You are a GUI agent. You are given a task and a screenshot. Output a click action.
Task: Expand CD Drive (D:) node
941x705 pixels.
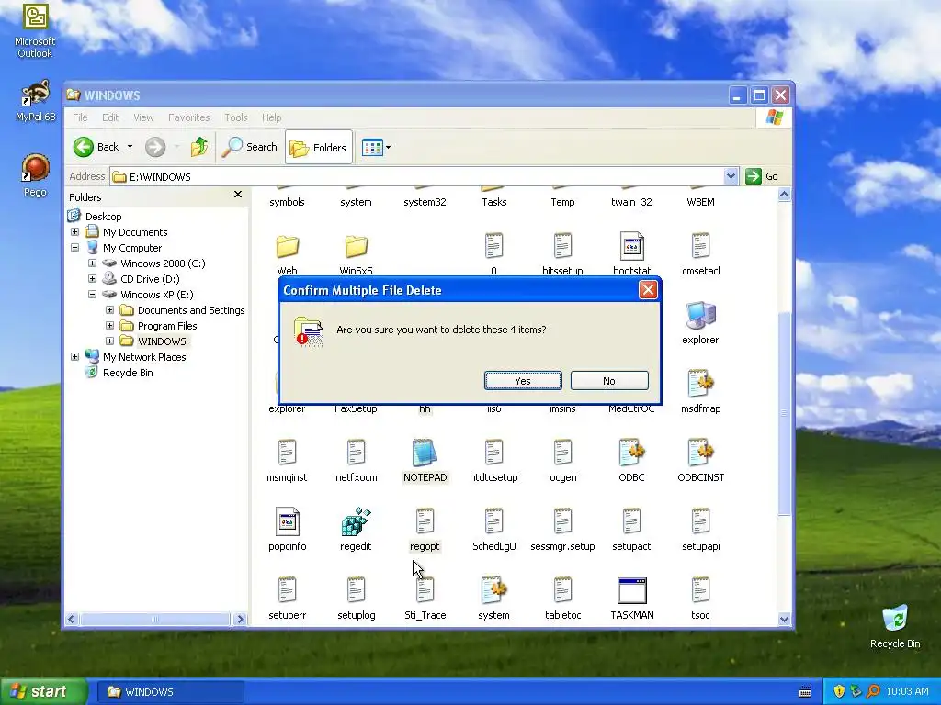(93, 279)
